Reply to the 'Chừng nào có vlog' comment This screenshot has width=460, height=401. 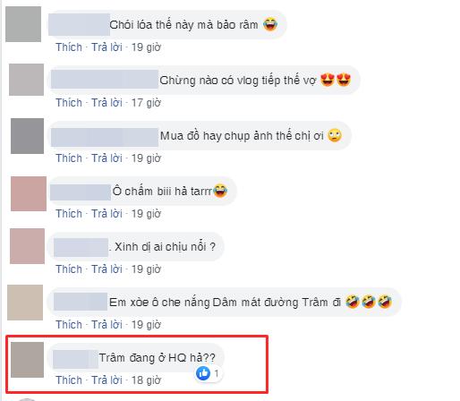[x=106, y=103]
